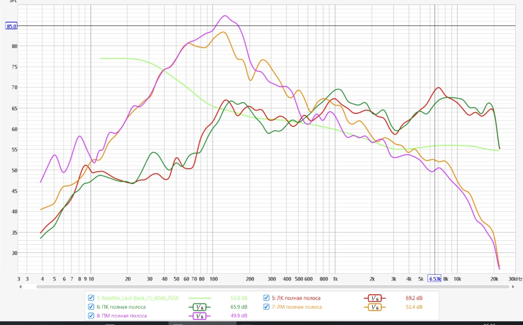Select the 5: ЛК полная полоса legend label
The image size is (523, 325).
click(x=296, y=298)
